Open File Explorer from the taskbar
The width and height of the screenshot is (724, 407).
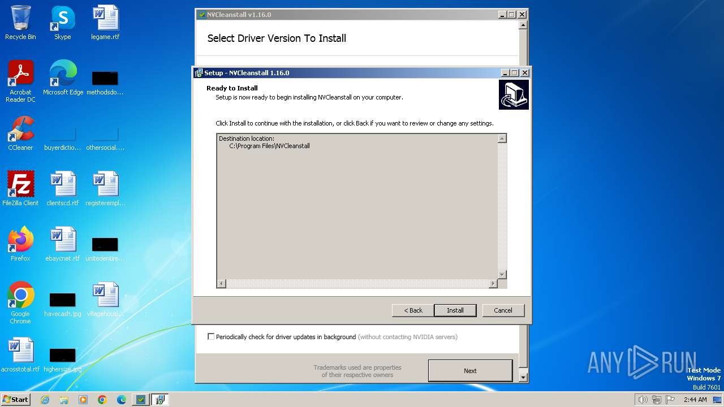coord(64,400)
